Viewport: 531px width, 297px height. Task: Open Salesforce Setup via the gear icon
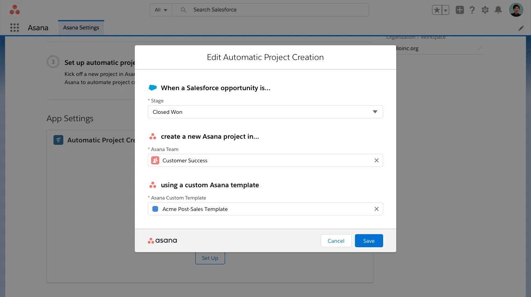(485, 9)
